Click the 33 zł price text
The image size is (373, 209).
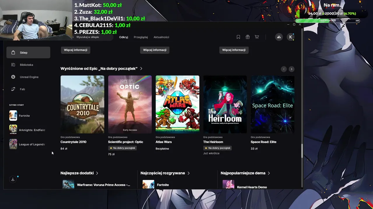(x=254, y=149)
